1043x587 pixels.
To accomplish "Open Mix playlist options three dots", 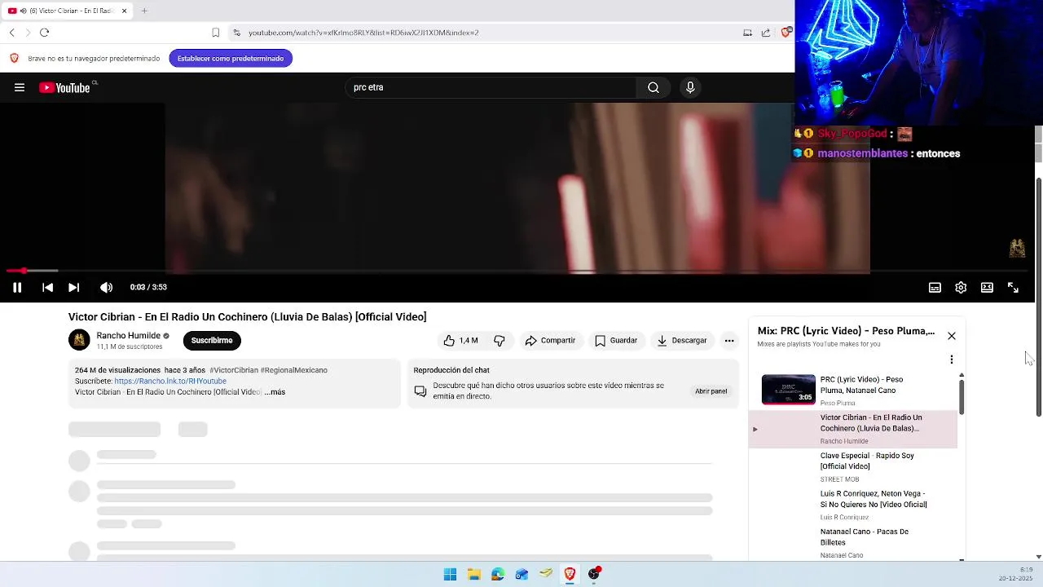I will [x=951, y=360].
